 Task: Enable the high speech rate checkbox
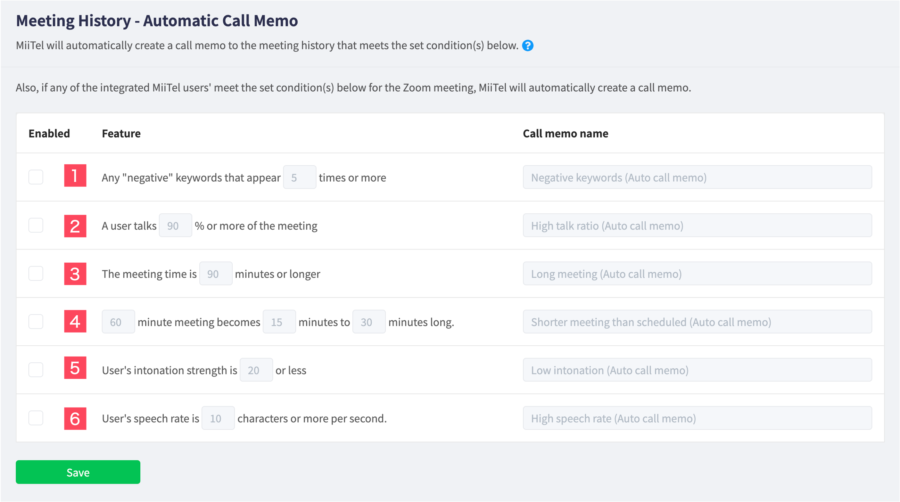[x=36, y=418]
